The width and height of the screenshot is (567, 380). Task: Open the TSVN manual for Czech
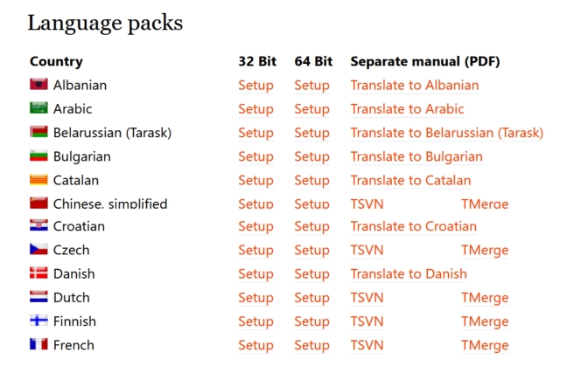pyautogui.click(x=367, y=250)
